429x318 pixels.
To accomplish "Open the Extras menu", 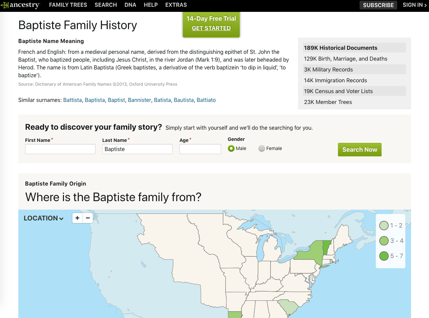I will [x=176, y=5].
